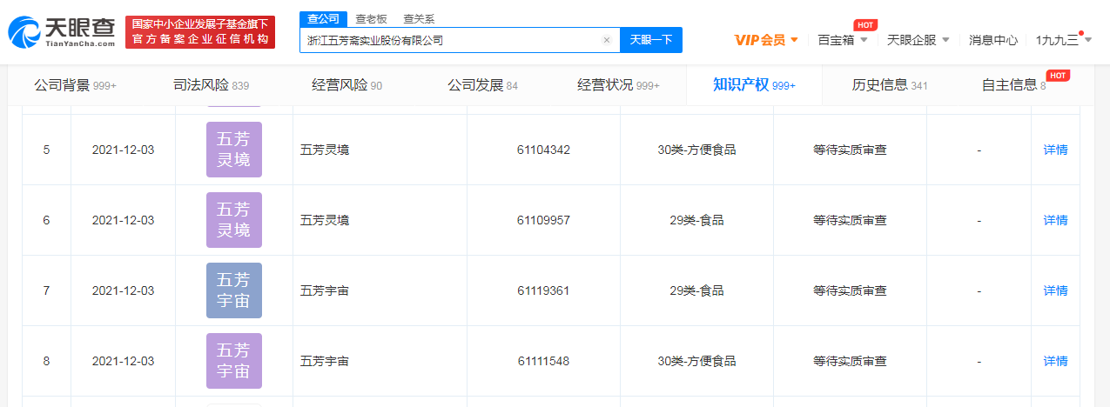Viewport: 1110px width, 407px height.
Task: Click trademark name 五芳灵境 in row 5
Action: 324,150
